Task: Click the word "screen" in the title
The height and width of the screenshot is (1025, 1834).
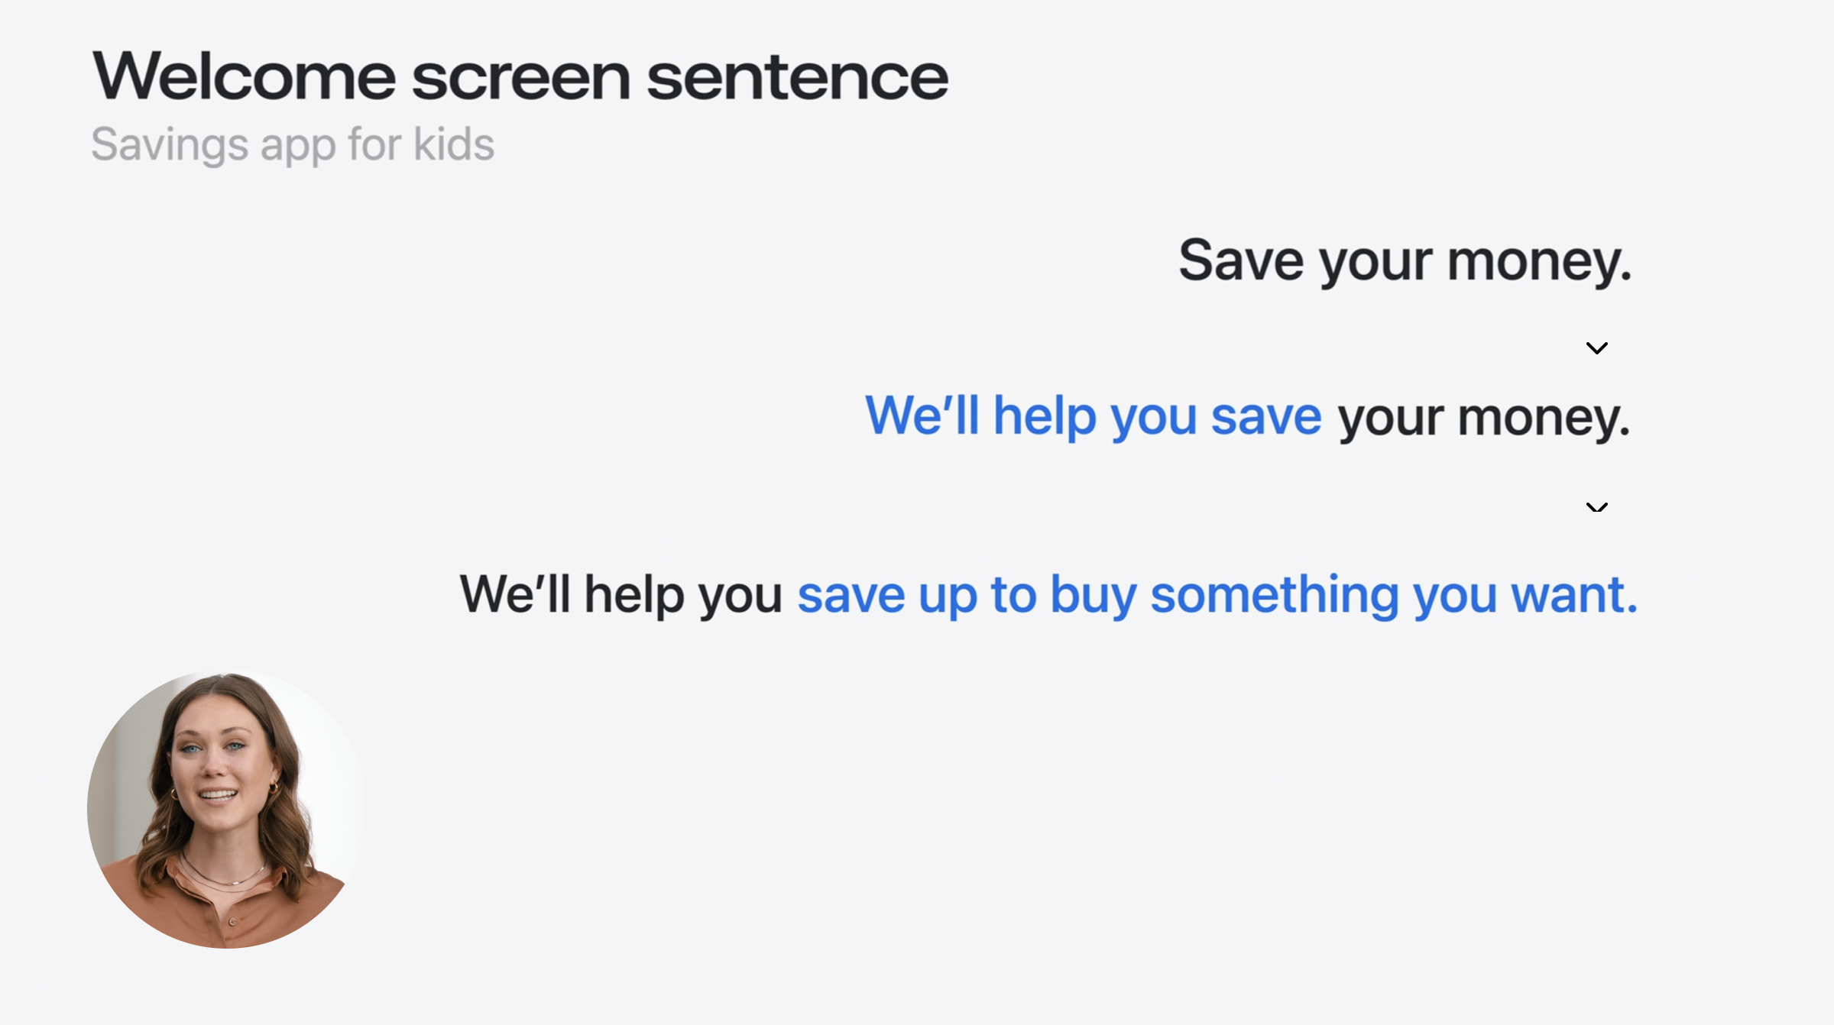Action: pos(520,77)
